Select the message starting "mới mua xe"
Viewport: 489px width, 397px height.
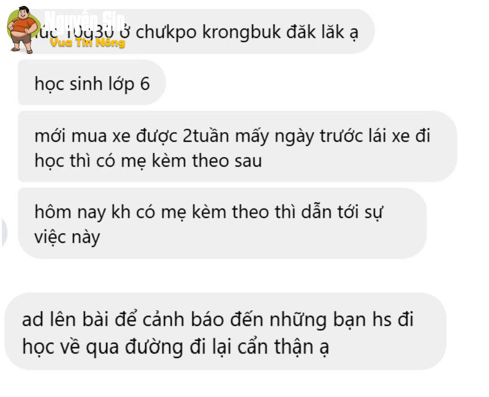pyautogui.click(x=238, y=147)
